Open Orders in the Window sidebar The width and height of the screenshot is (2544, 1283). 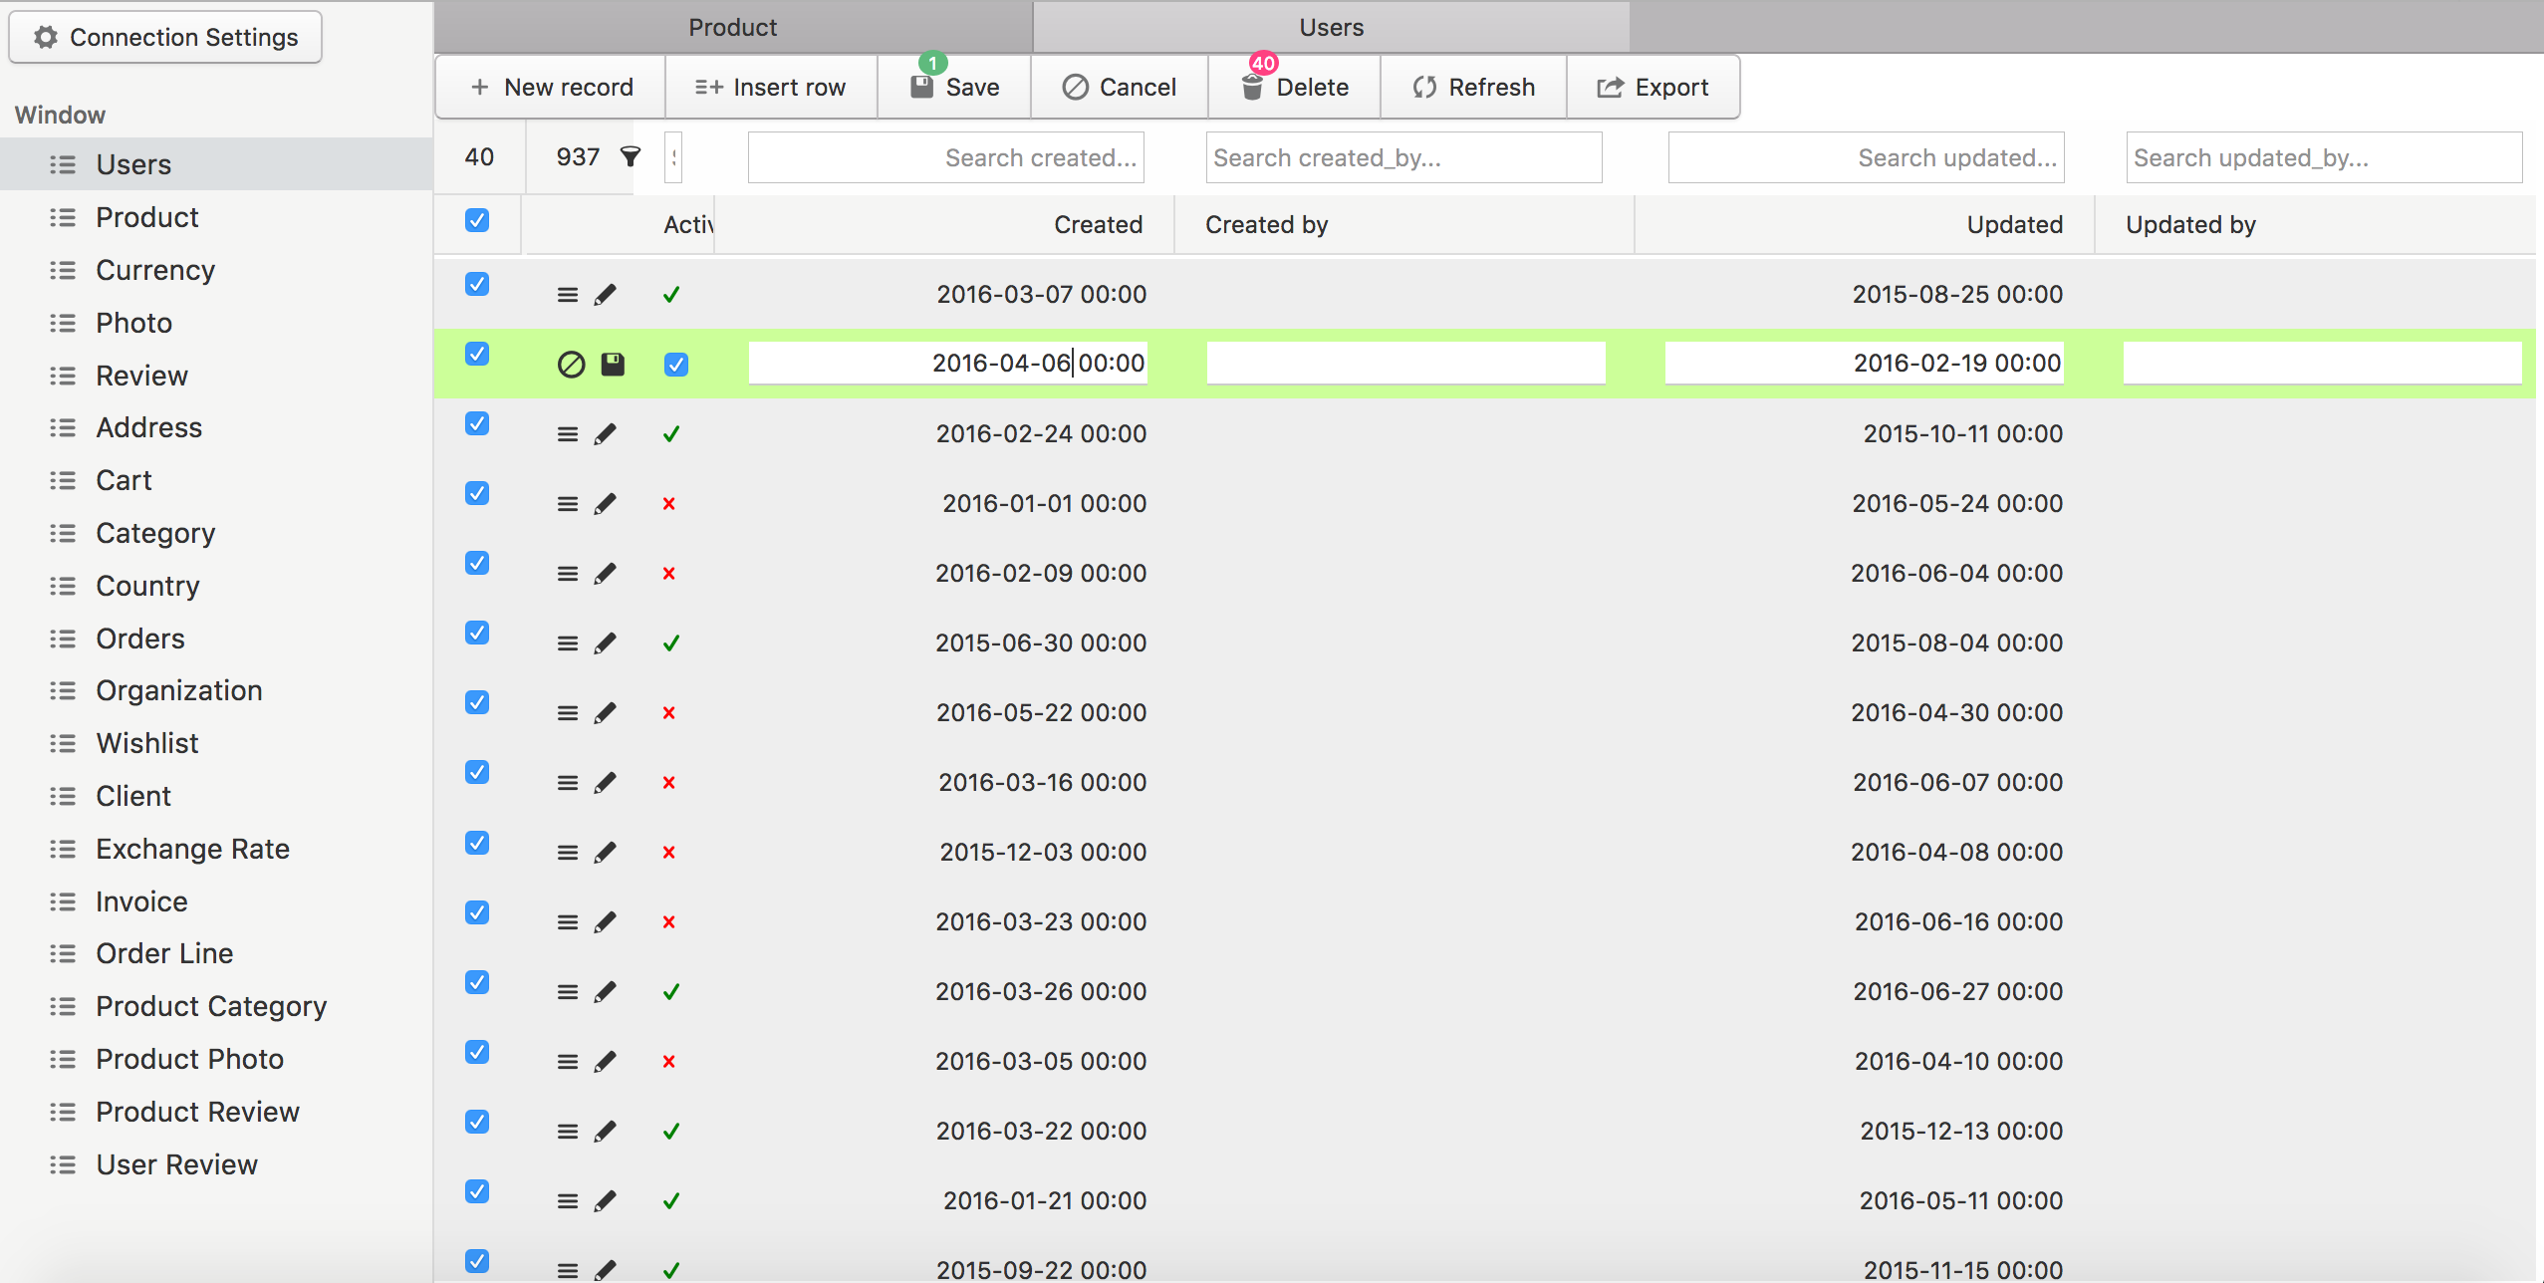pos(140,639)
